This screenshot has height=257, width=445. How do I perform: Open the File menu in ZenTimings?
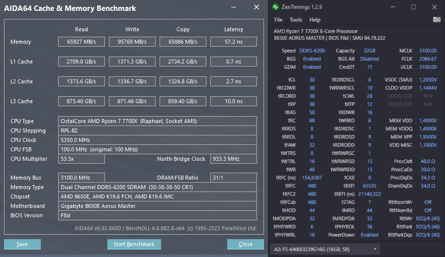[x=278, y=20]
